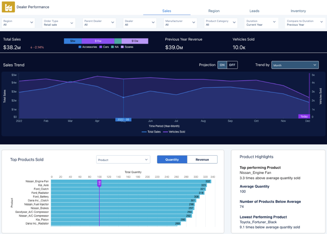Open the Product grouping dropdown
The height and width of the screenshot is (234, 327).
tap(123, 160)
